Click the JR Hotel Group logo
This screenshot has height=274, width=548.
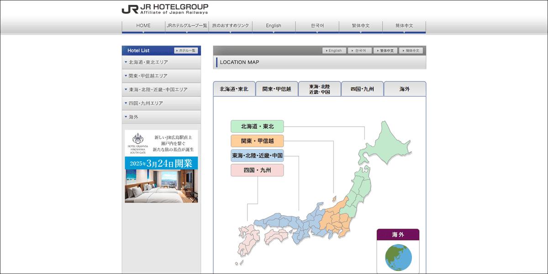click(x=165, y=9)
